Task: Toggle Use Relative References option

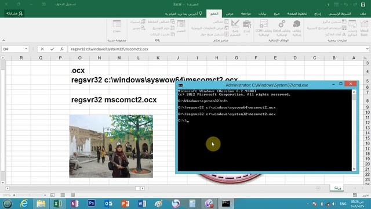Action: pos(327,28)
